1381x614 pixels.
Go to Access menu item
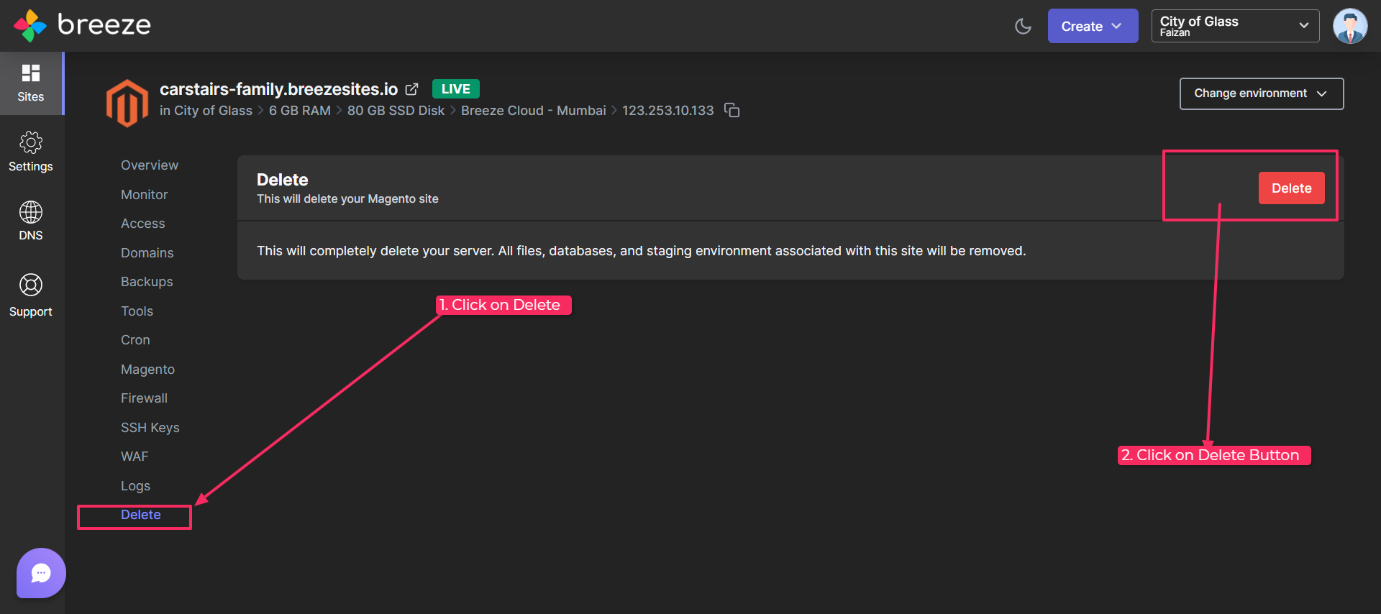[142, 224]
